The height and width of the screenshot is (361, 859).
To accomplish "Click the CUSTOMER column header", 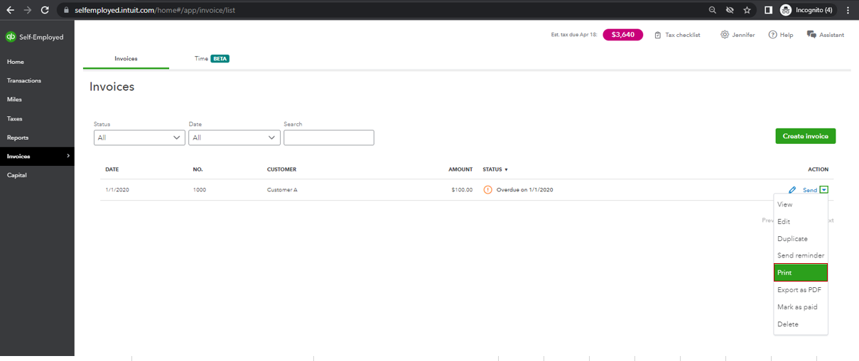I will click(281, 170).
